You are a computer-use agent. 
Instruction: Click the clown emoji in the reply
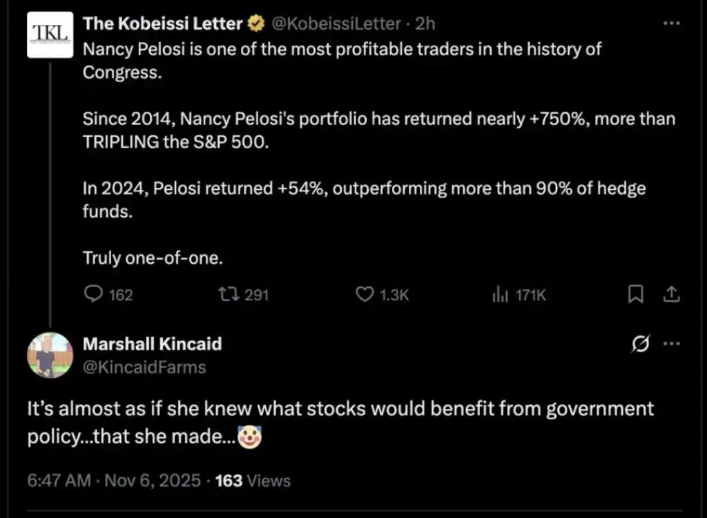tap(249, 436)
